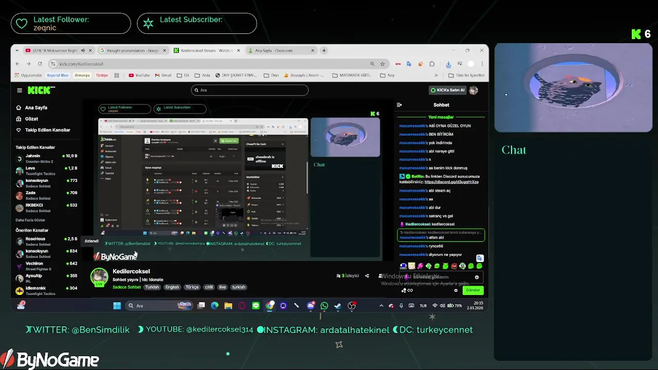
Task: Switch to the Kedilercoksel Stream tab
Action: point(207,50)
